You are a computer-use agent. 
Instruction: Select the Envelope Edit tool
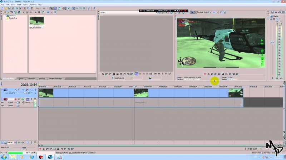(x=77, y=8)
